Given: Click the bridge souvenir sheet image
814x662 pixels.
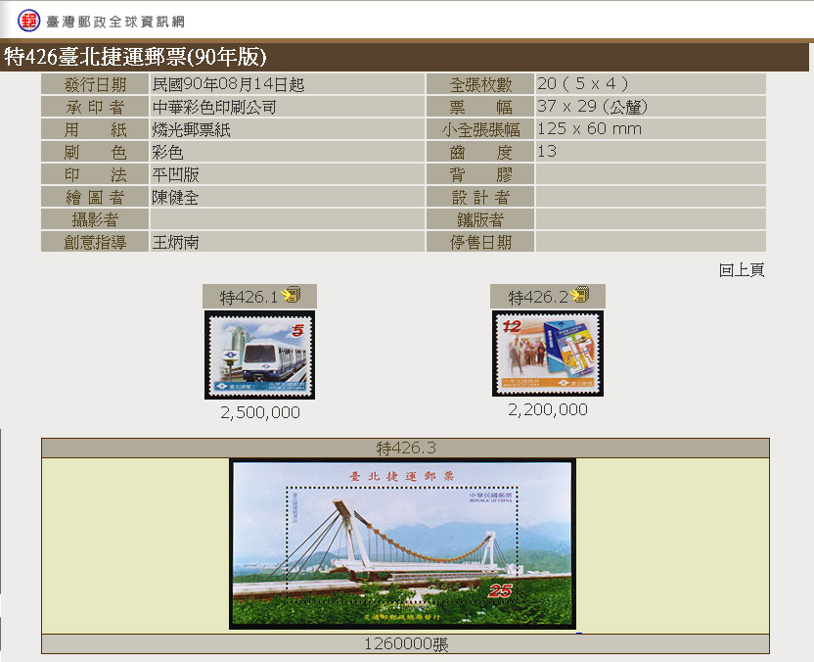Looking at the screenshot, I should click(402, 544).
